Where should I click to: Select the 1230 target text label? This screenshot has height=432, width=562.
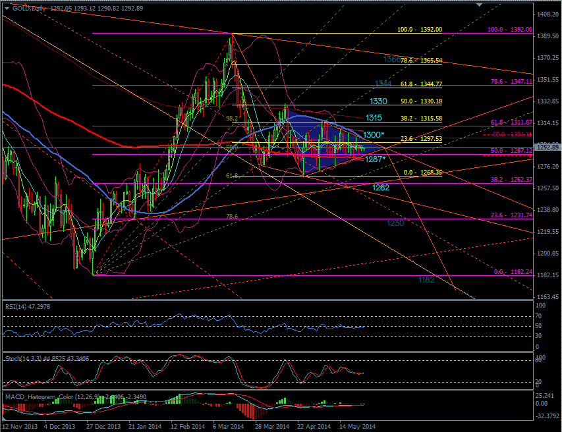[x=395, y=223]
